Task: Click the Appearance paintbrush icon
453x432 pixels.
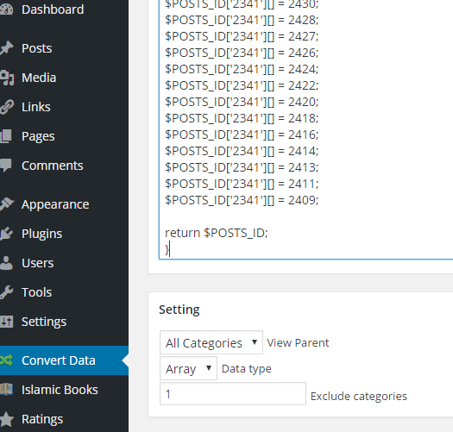Action: tap(6, 204)
